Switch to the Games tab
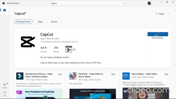The height and width of the screenshot is (99, 176). 54,21
